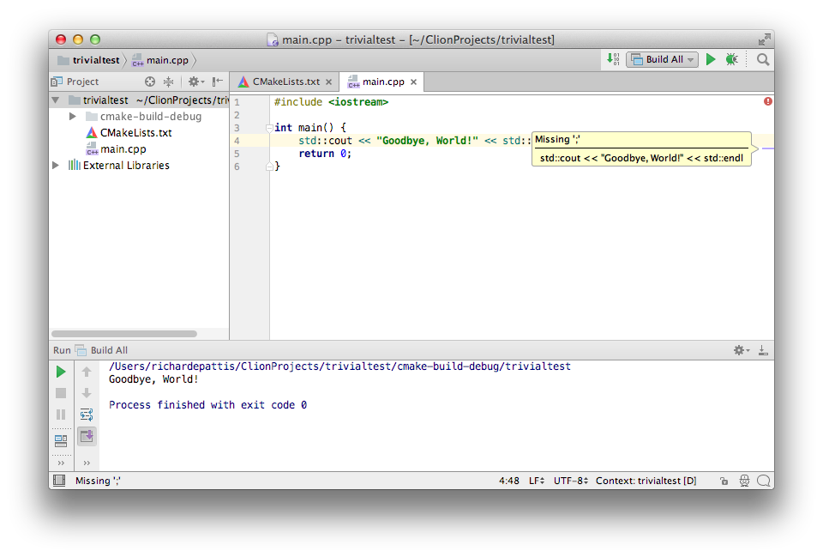Open main.cpp in the project tree
The image size is (823, 557).
click(x=123, y=149)
